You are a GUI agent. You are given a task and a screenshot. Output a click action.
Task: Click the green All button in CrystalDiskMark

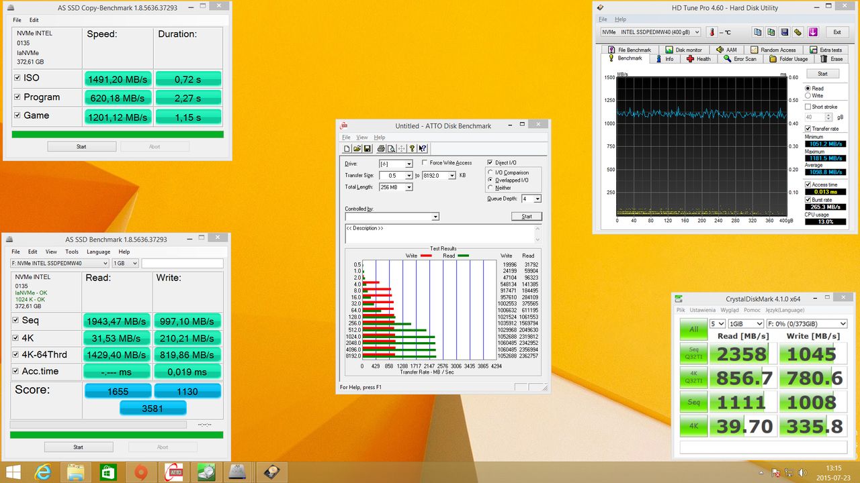[x=693, y=329]
